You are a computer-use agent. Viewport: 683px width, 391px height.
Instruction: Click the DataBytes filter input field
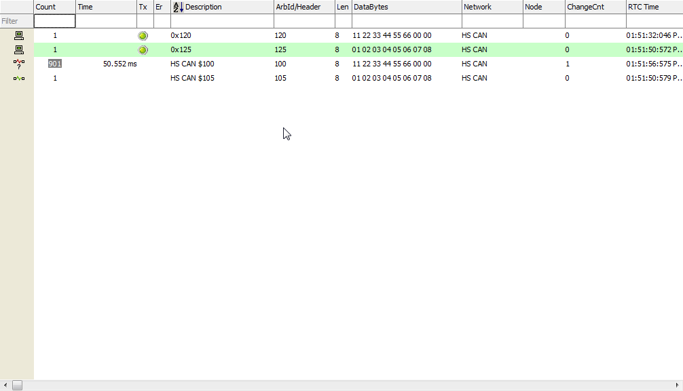406,21
